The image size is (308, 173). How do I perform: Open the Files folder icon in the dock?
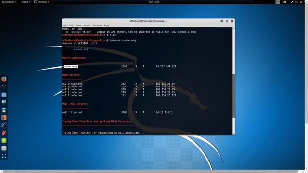click(x=4, y=94)
